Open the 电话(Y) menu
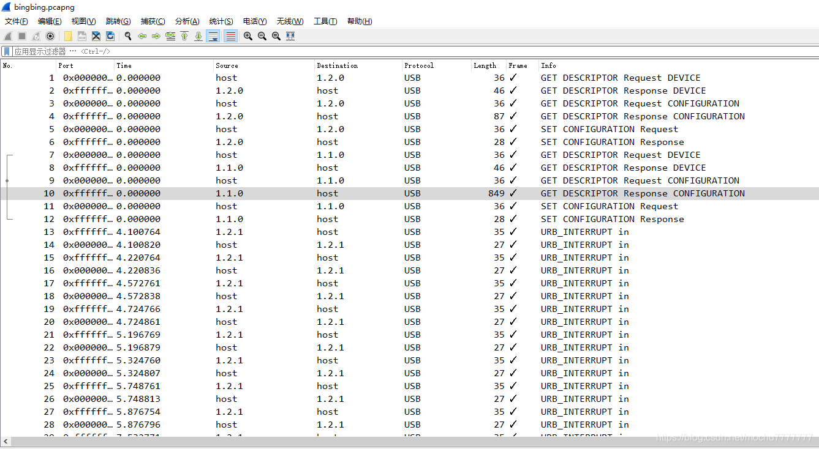Viewport: 819px width, 449px height. (255, 21)
